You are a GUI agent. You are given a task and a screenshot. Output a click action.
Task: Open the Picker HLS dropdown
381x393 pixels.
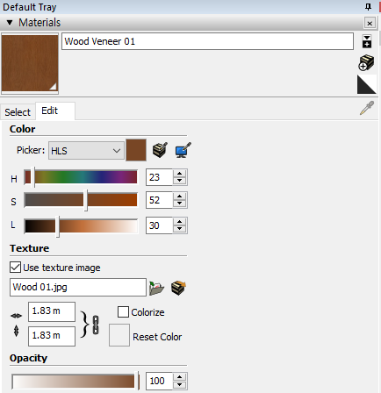click(86, 151)
